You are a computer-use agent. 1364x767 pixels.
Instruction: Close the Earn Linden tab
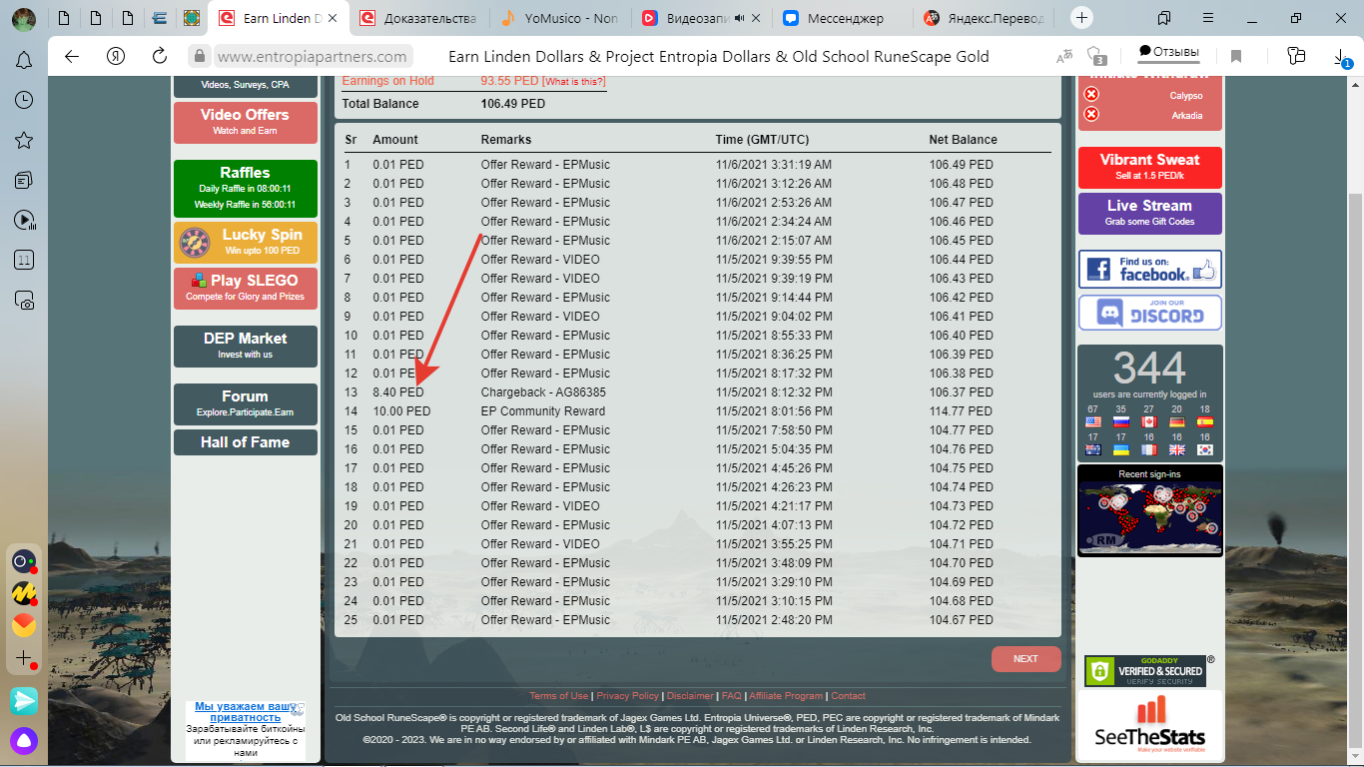tap(333, 18)
